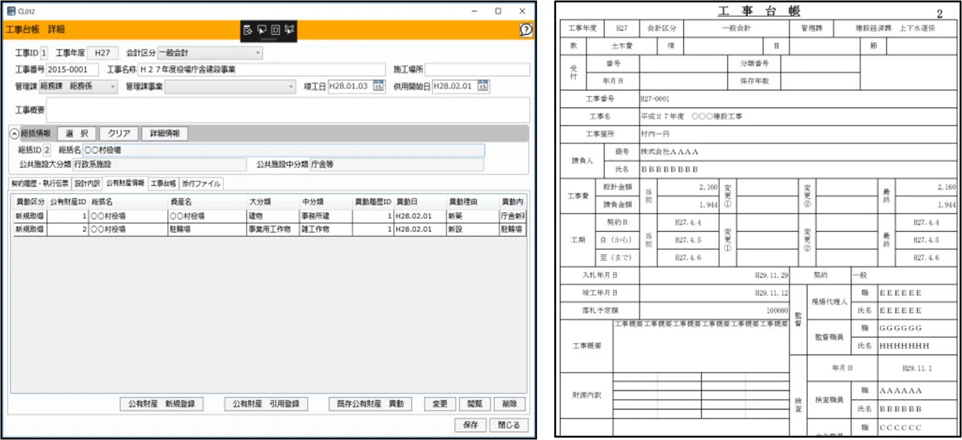Select the 新築 reason cell

(473, 216)
